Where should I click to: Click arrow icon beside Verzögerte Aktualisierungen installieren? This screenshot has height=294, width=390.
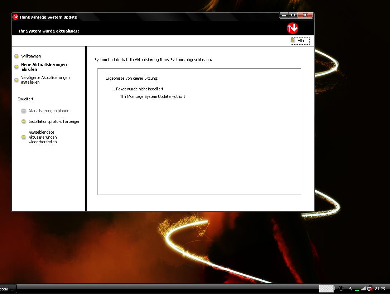16,80
